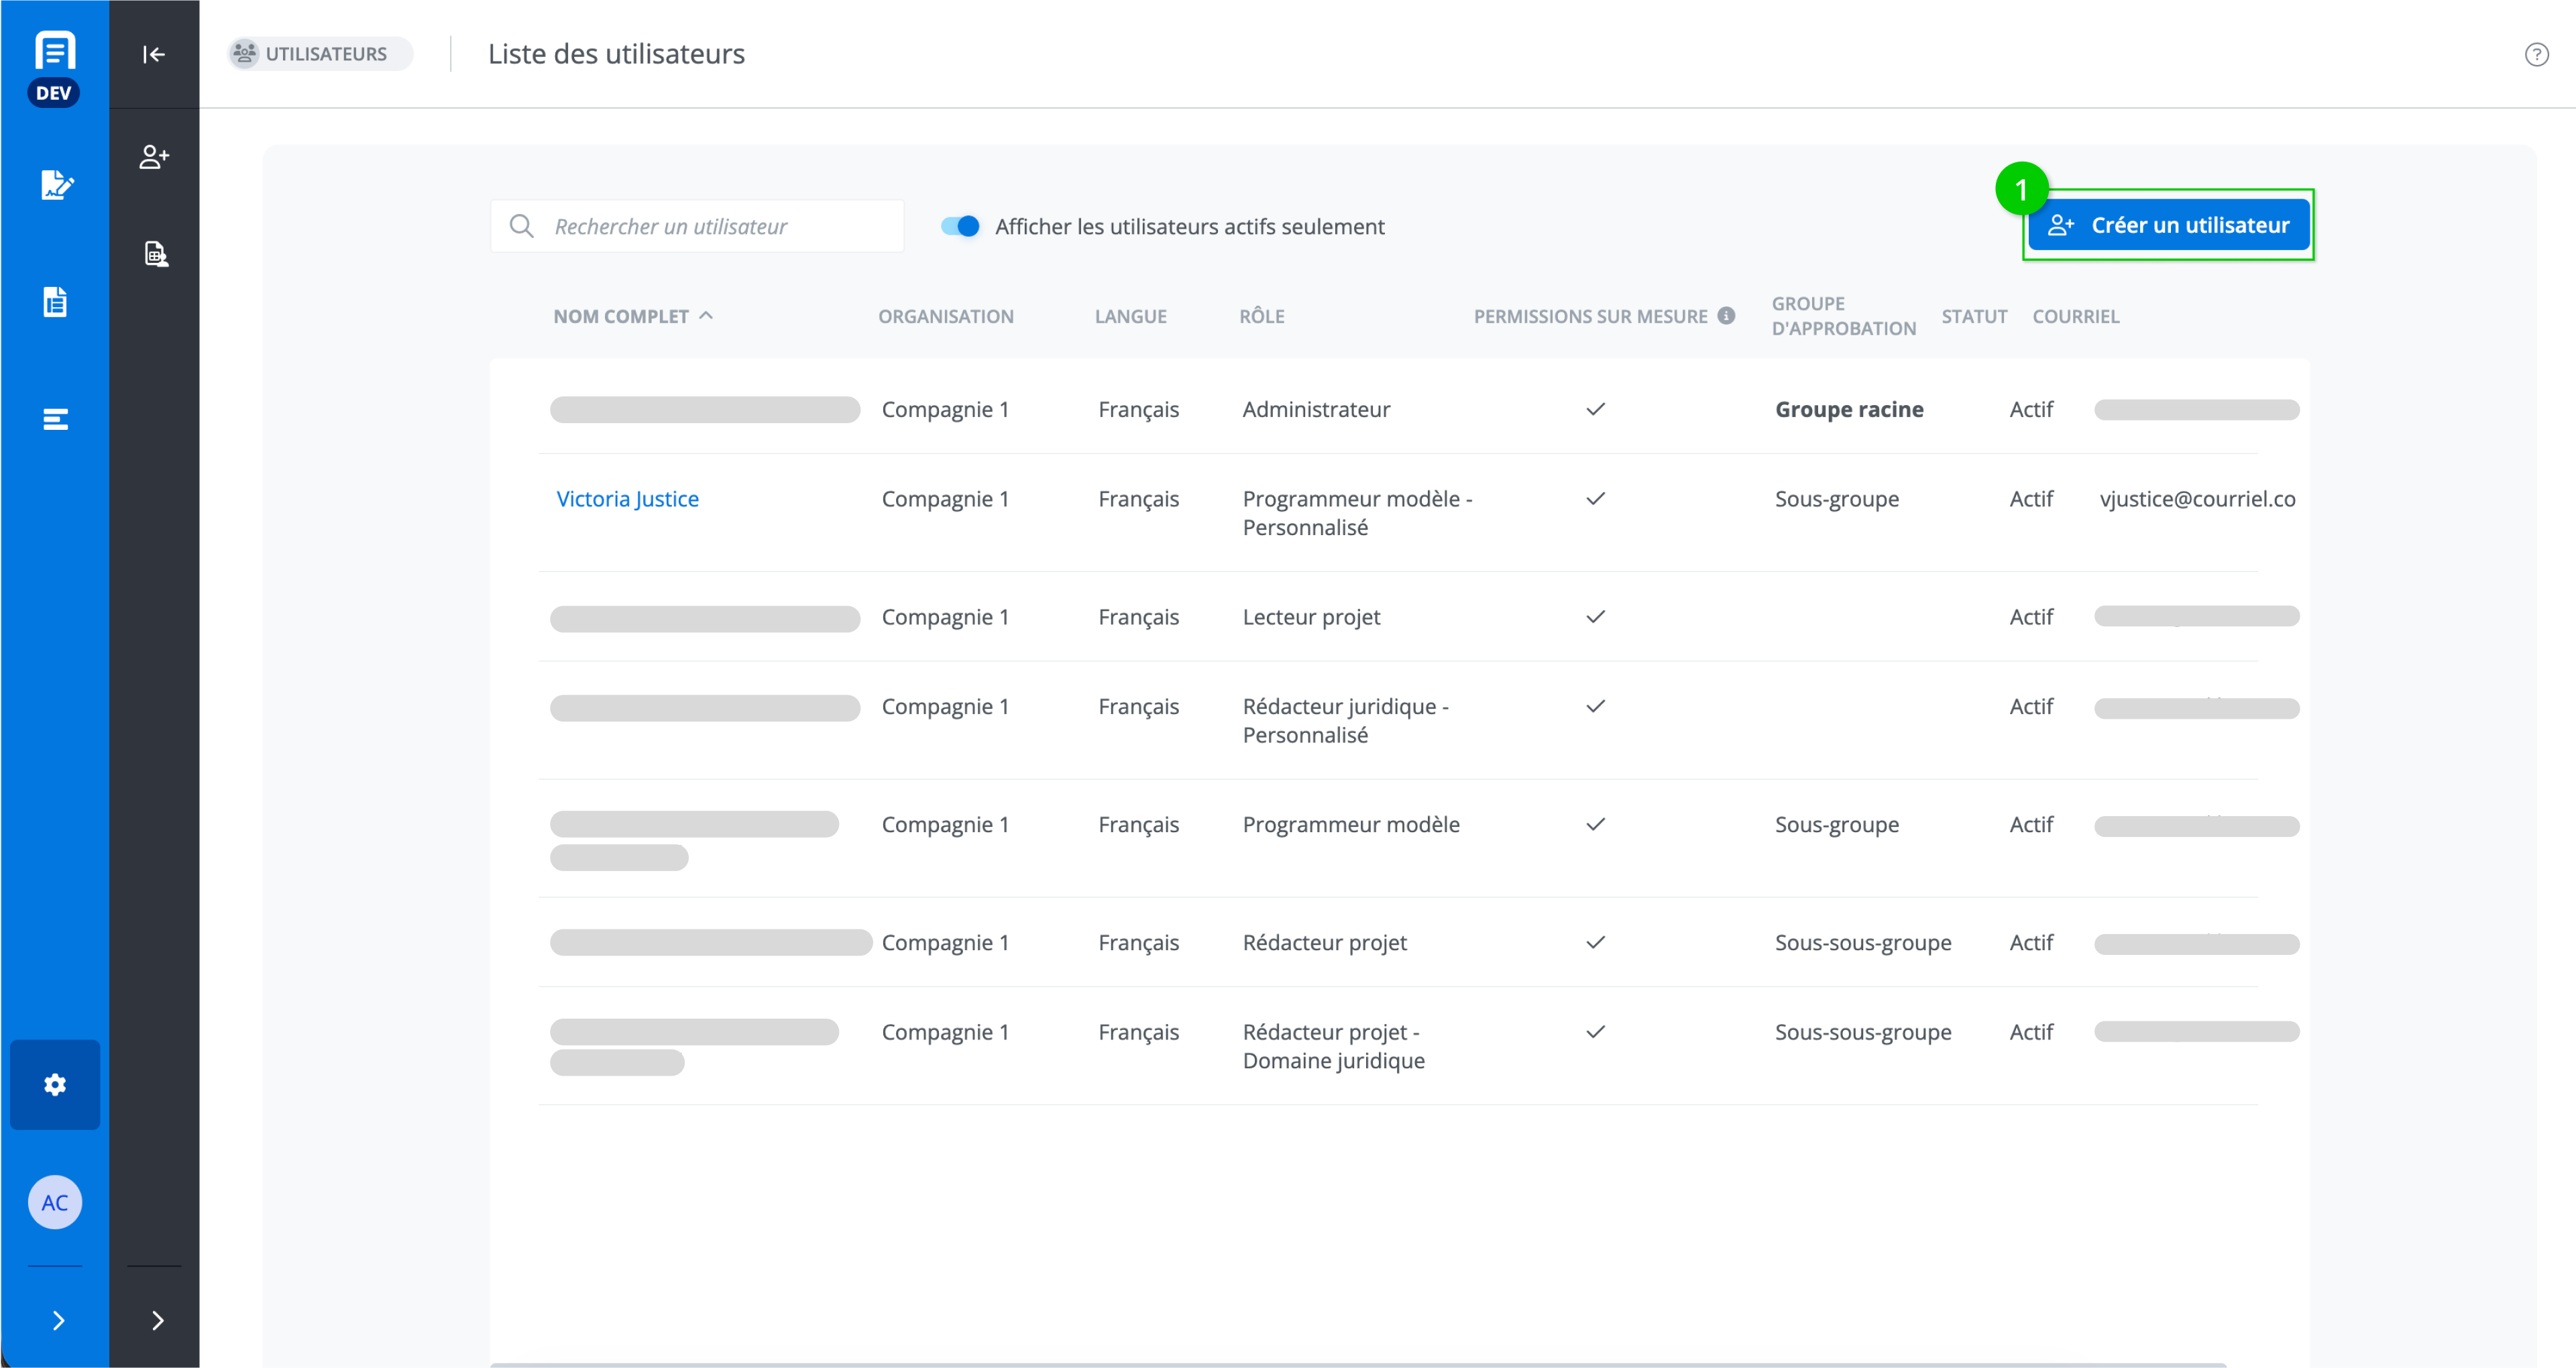The width and height of the screenshot is (2576, 1368).
Task: Open the documents list sidebar icon
Action: click(55, 302)
